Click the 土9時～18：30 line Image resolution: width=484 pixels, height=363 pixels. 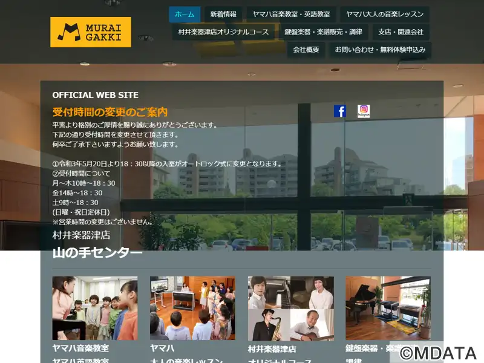(x=75, y=203)
